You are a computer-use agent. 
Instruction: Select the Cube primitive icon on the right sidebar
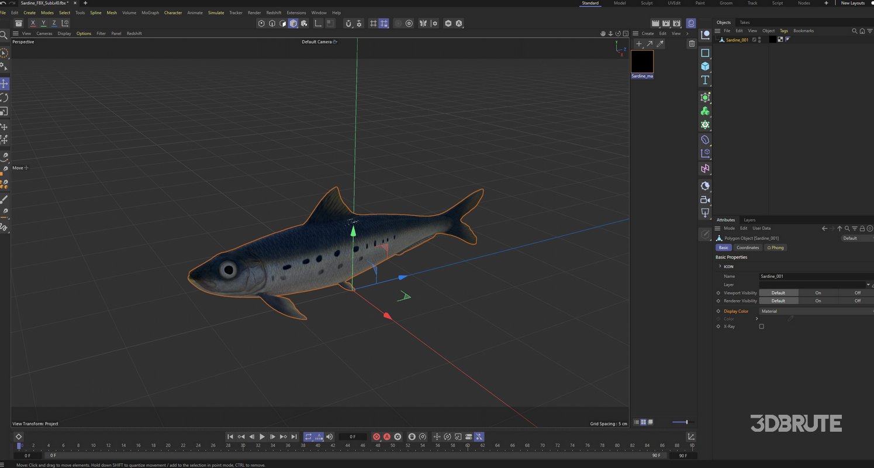[705, 66]
